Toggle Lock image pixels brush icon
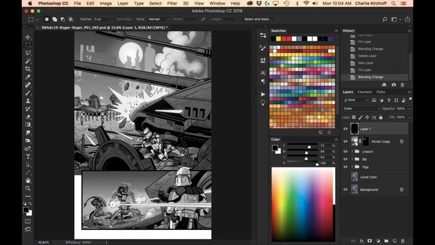Screen dimensions: 435x245 [x=360, y=117]
